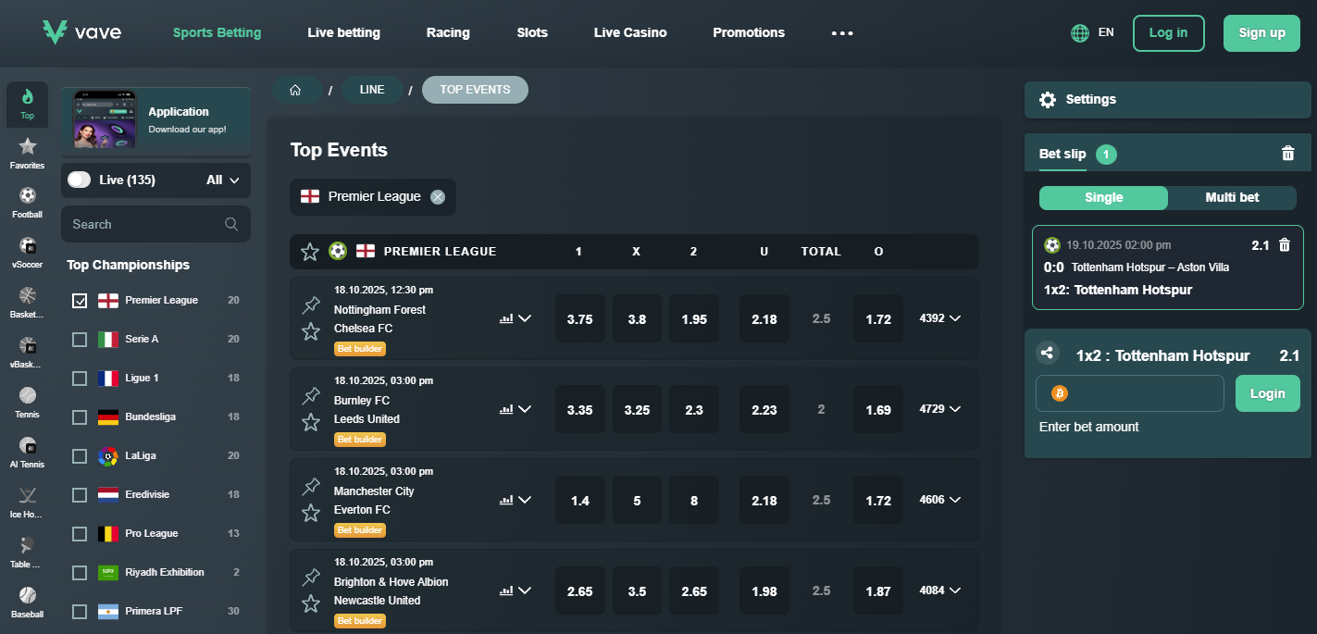
Task: Click the Log in button in the header
Action: click(x=1168, y=32)
